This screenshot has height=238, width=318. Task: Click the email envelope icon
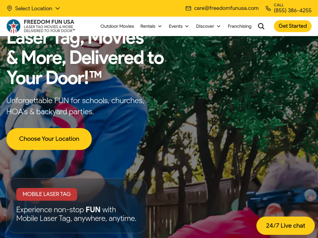click(x=188, y=8)
